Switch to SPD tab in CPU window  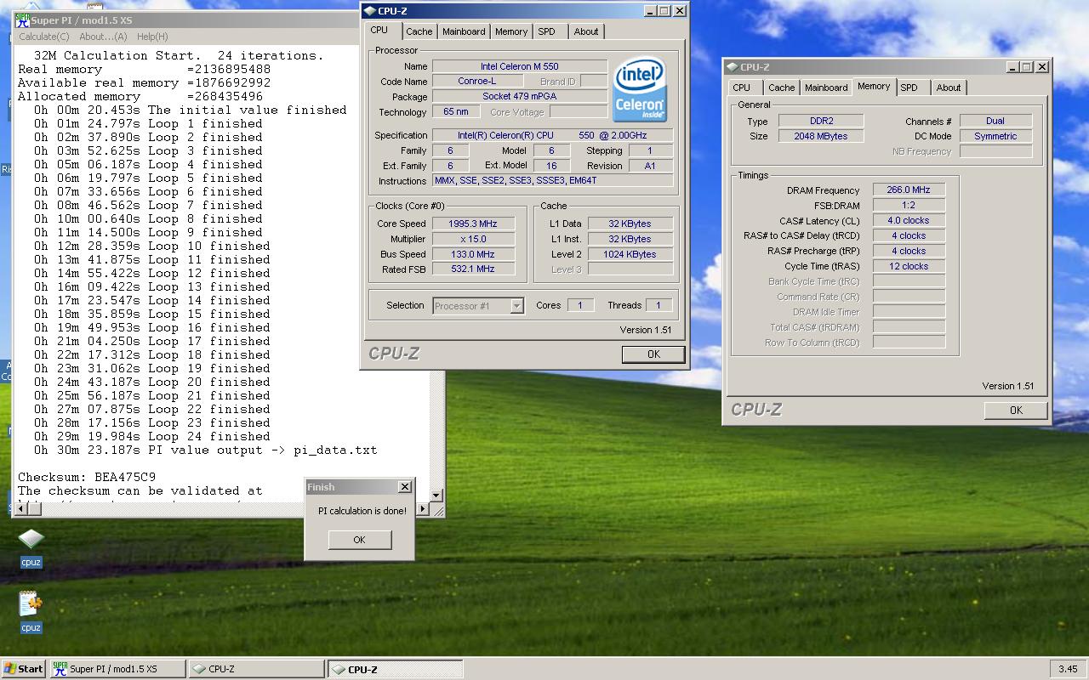(x=546, y=31)
